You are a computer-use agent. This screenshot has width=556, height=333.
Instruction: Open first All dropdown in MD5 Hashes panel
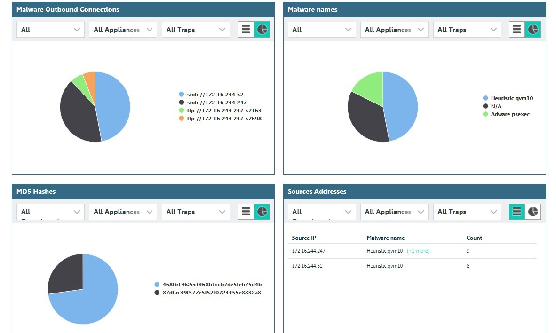coord(50,212)
